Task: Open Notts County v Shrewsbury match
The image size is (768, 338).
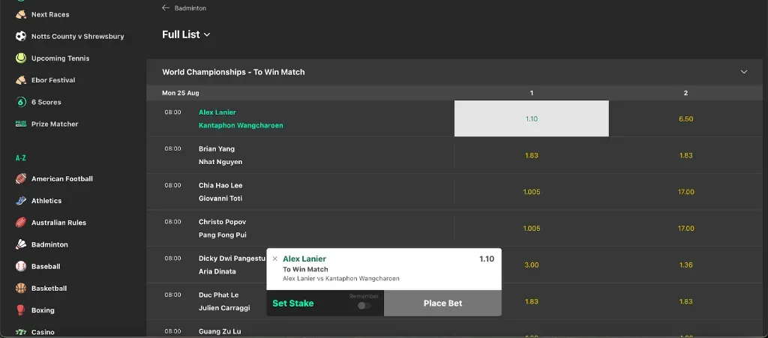Action: 77,36
